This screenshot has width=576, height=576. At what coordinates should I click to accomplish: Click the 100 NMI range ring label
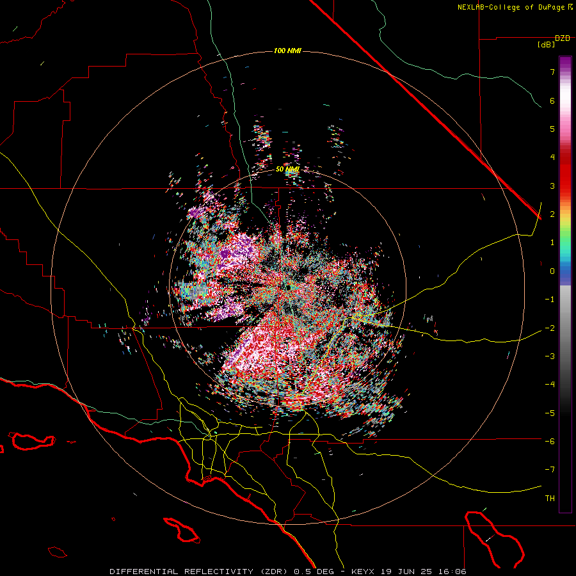287,51
